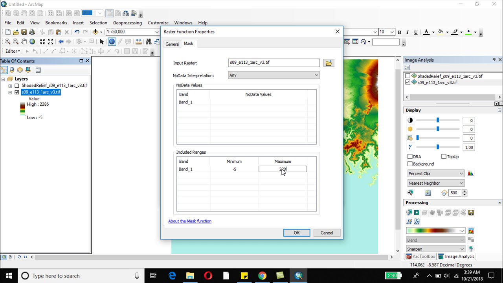
Task: Open the NoData Interpretation dropdown
Action: coord(274,75)
